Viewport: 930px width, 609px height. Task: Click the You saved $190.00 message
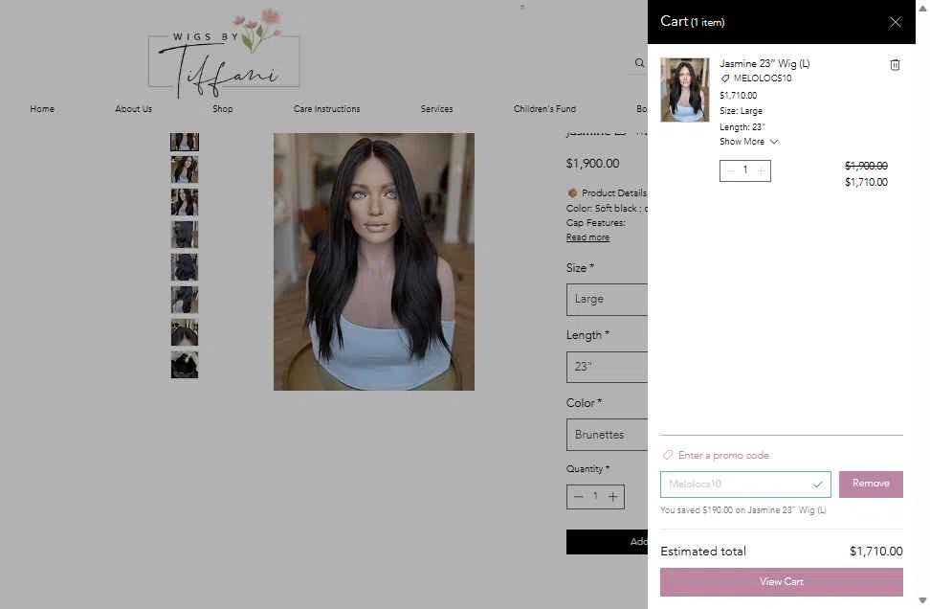743,509
